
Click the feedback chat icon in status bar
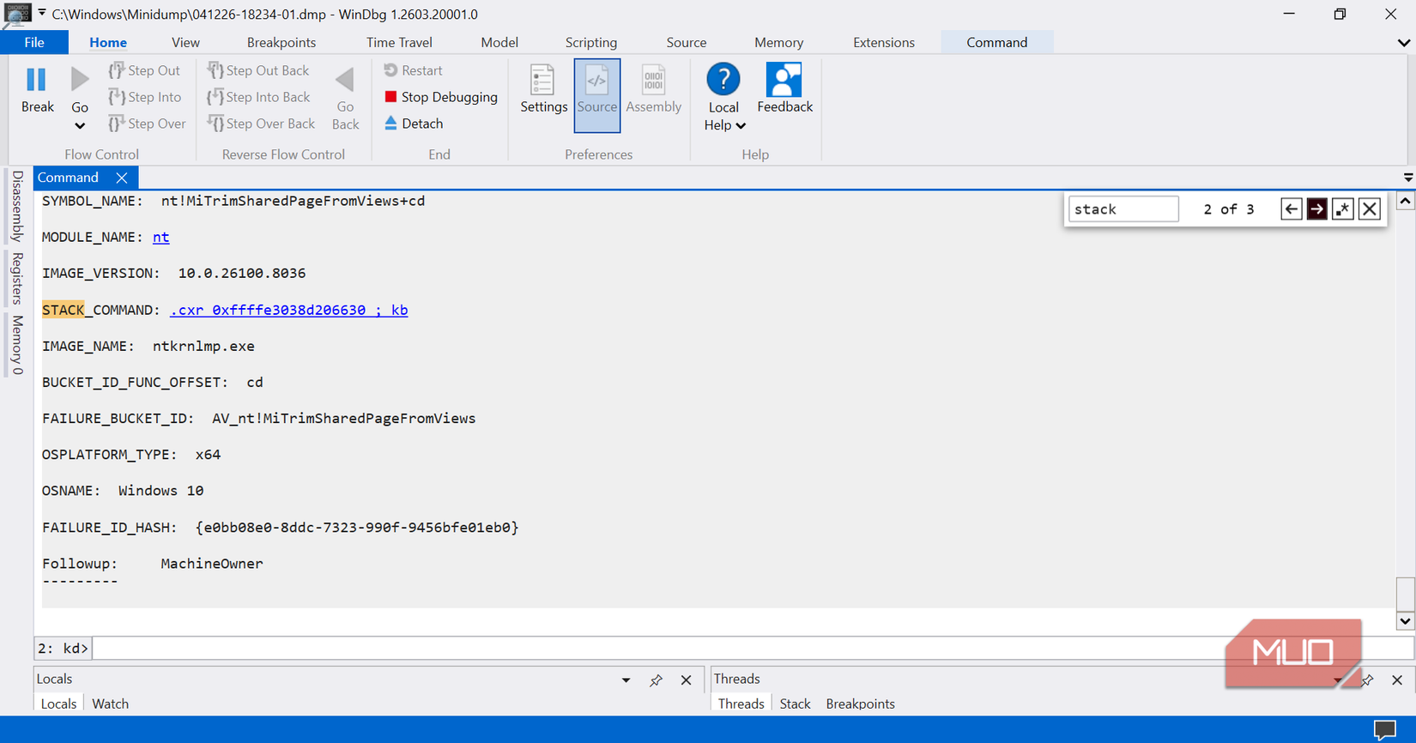pyautogui.click(x=1384, y=730)
